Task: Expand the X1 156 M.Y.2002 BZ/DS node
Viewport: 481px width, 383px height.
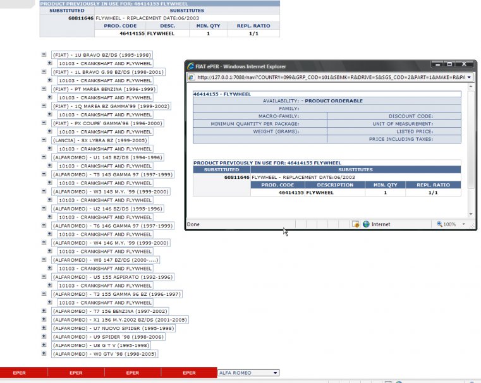Action: coord(43,320)
